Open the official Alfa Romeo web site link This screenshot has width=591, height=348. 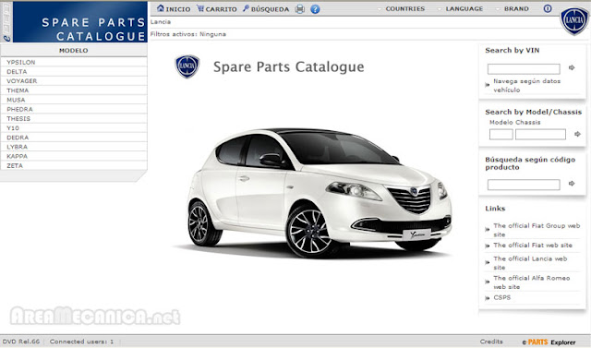pyautogui.click(x=532, y=282)
